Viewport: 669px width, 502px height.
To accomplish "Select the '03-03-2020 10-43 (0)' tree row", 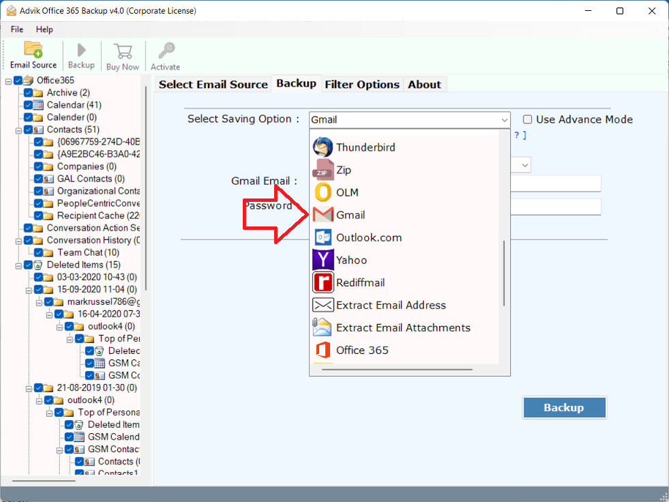I will pos(96,278).
